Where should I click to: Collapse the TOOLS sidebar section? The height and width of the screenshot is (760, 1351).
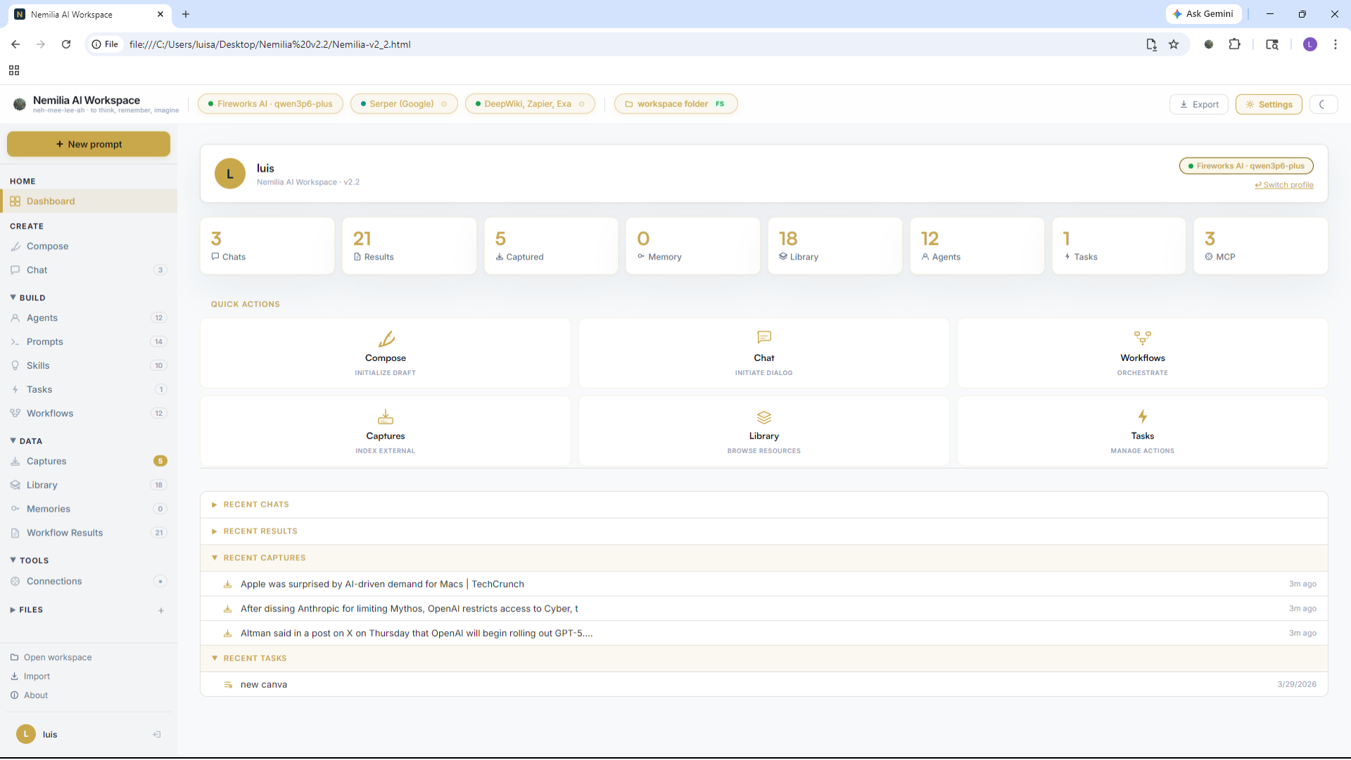[x=30, y=561]
